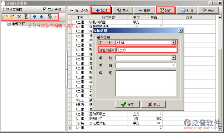Image resolution: width=224 pixels, height=133 pixels.
Task: Click the 删除 button
Action: pyautogui.click(x=144, y=10)
